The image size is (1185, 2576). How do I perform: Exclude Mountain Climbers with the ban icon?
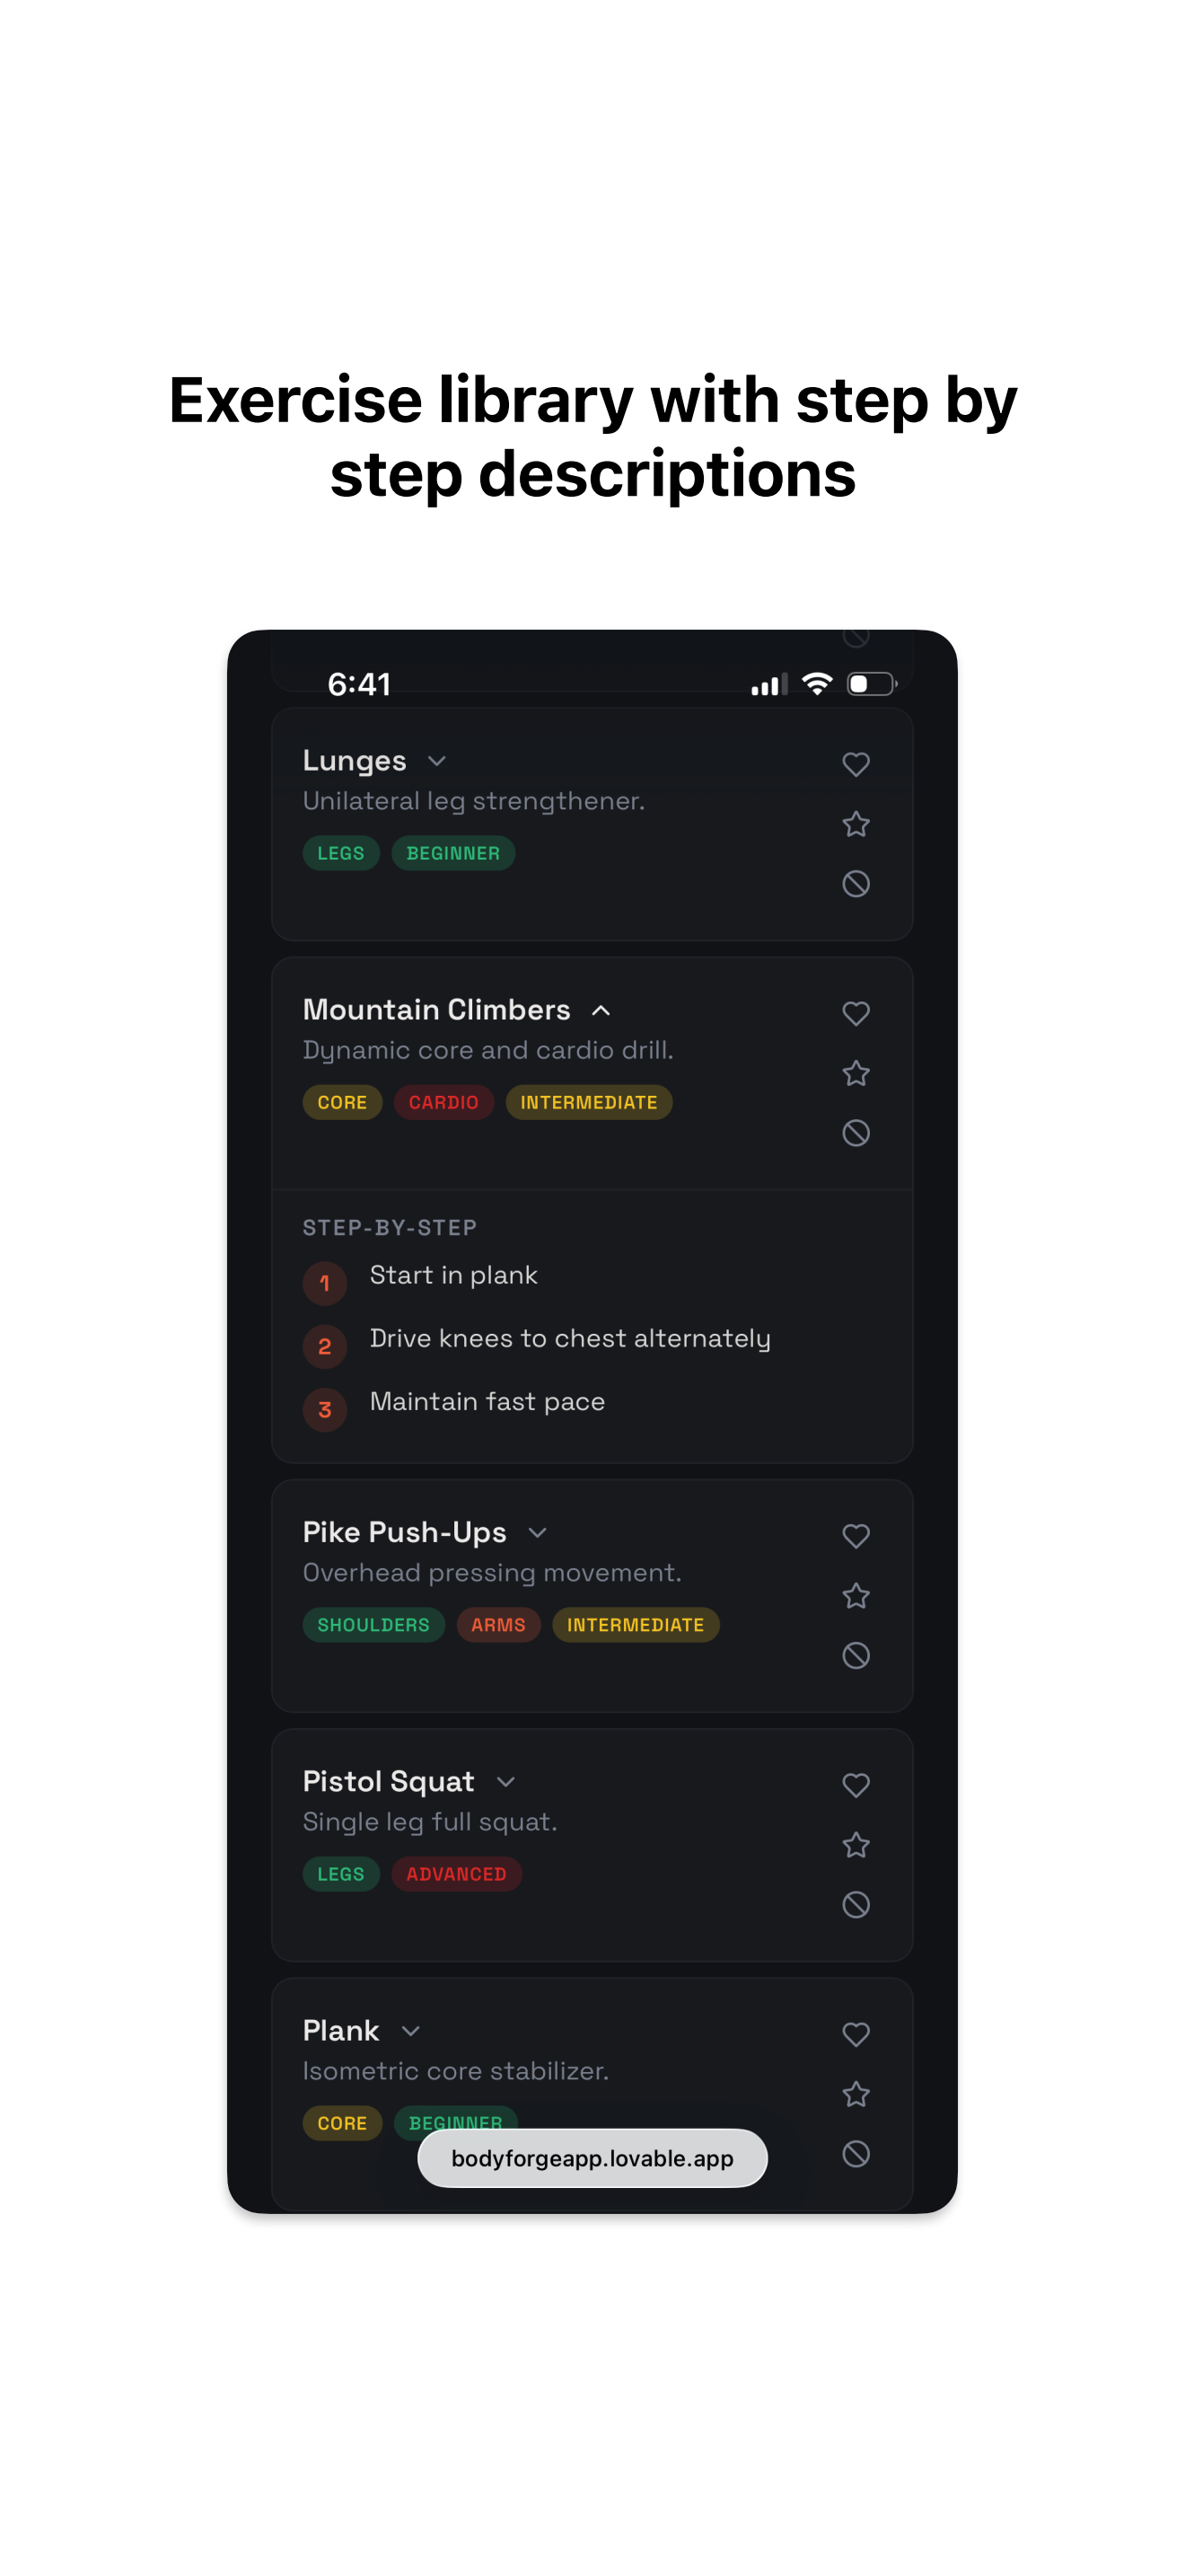(x=856, y=1133)
